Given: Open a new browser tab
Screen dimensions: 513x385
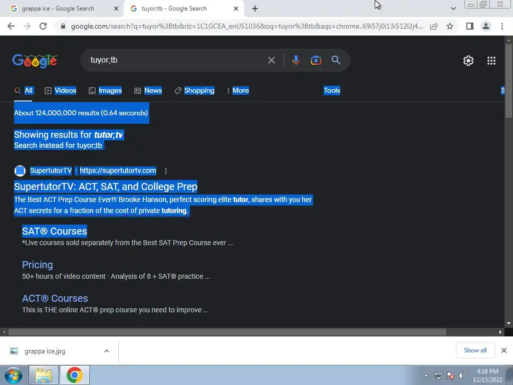Looking at the screenshot, I should click(255, 9).
